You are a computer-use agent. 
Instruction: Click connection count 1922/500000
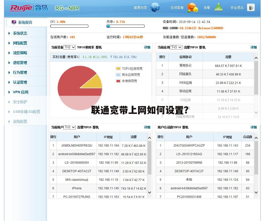click(206, 37)
